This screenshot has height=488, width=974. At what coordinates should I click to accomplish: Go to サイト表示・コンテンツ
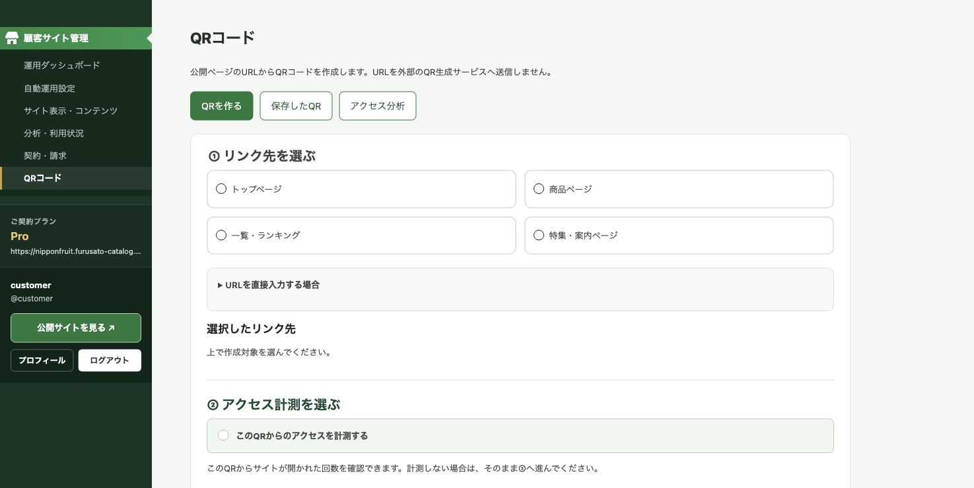(76, 110)
